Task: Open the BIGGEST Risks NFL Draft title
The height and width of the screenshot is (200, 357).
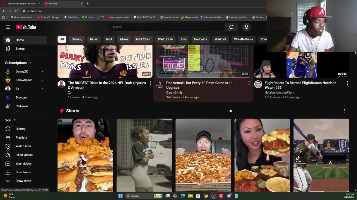Action: (x=107, y=85)
